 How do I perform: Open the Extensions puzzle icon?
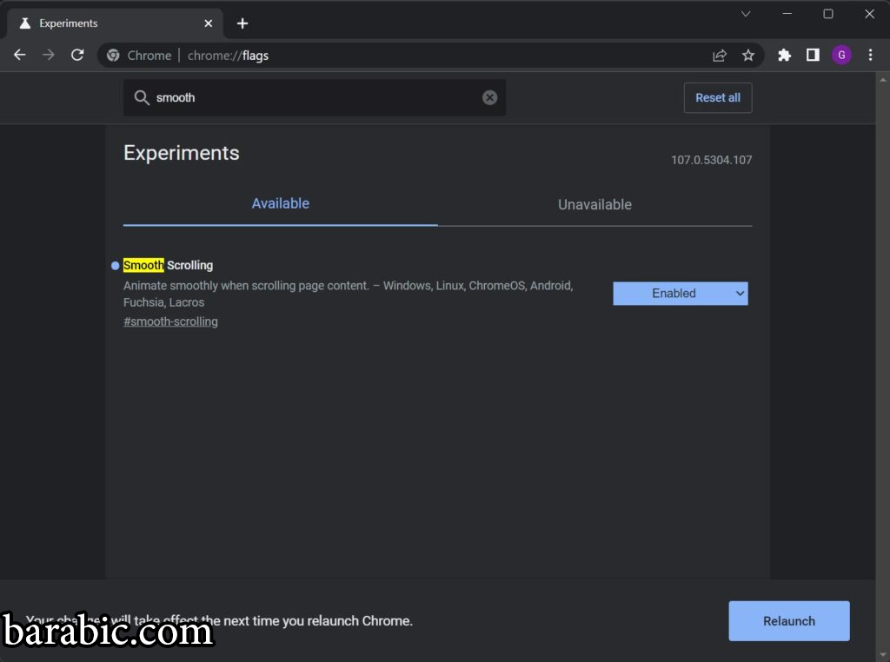point(785,55)
